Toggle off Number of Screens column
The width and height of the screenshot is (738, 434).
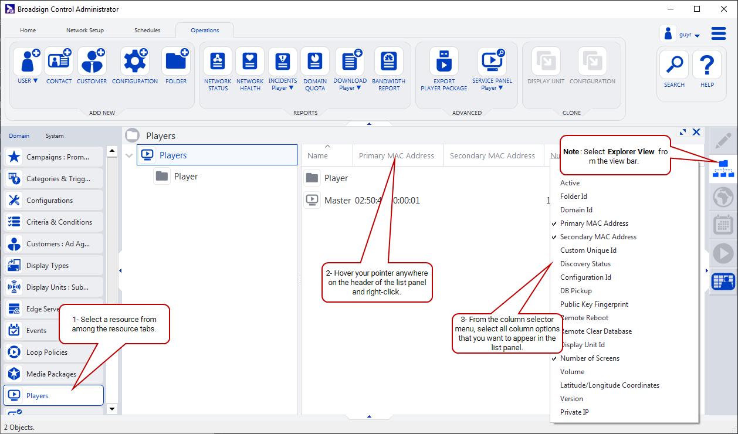pos(590,358)
